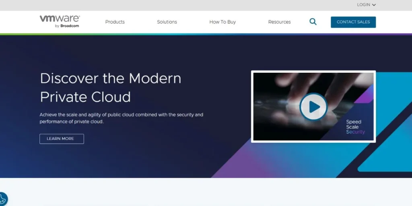Click the 'Achieve the scale and agility' paragraph

point(121,118)
